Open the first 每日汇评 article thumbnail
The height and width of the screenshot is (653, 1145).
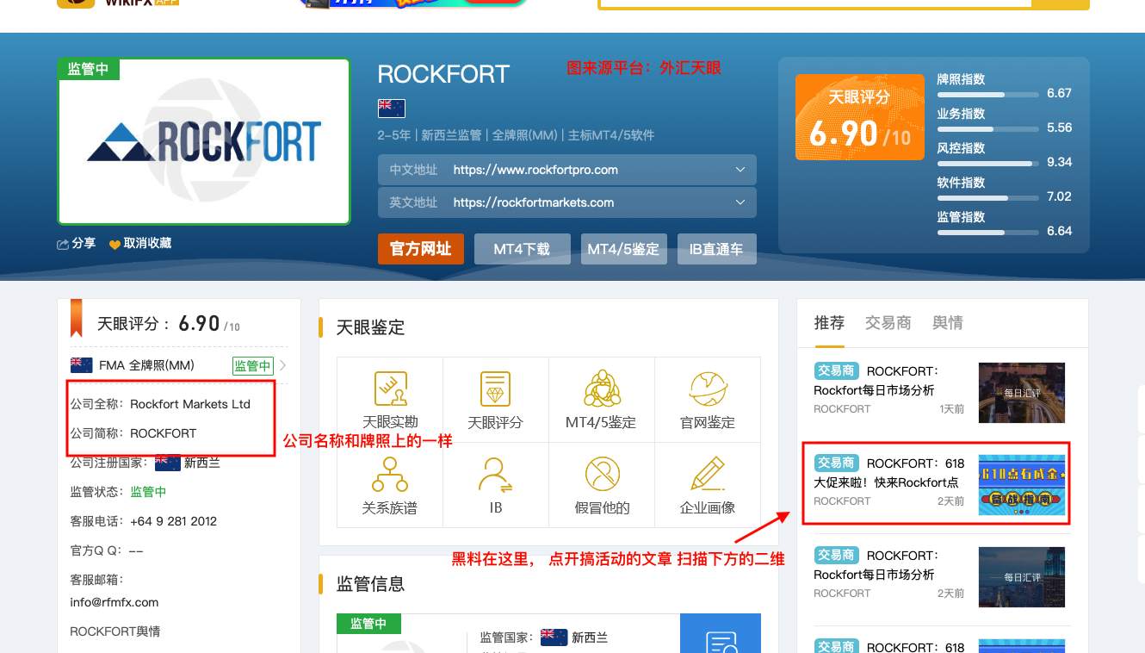(x=1022, y=392)
